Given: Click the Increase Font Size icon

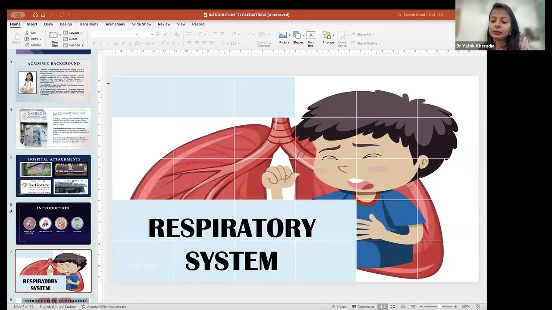Looking at the screenshot, I should click(158, 34).
